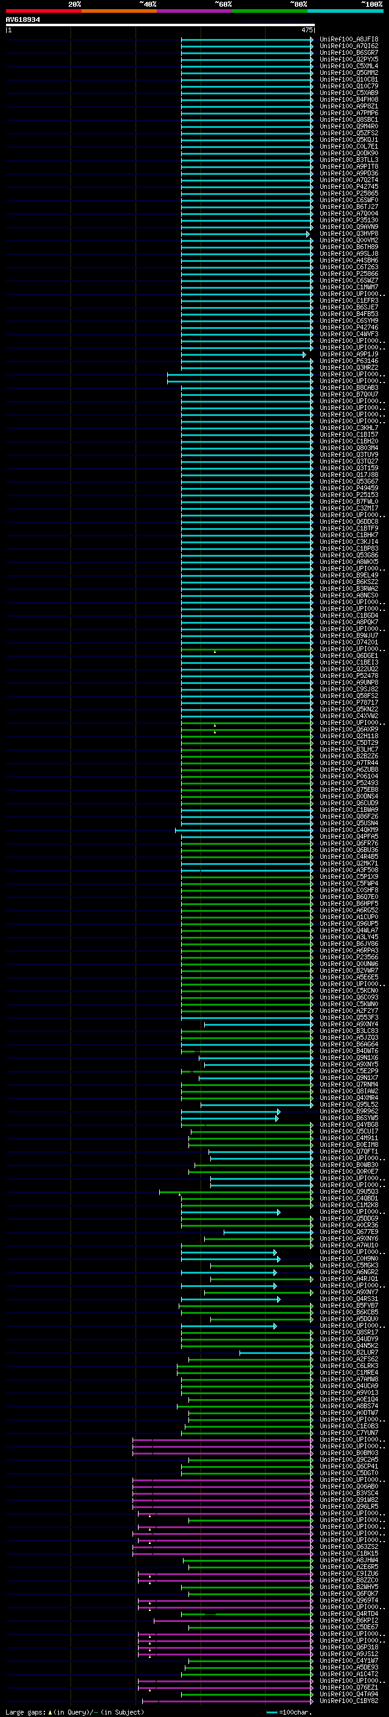Open hit UniRef100_Q2PYX5
Viewport: 389px width, 1717px height.
pos(349,59)
